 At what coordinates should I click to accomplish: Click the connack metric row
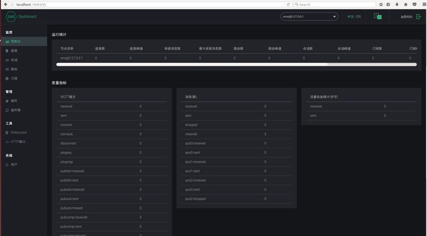(x=112, y=134)
